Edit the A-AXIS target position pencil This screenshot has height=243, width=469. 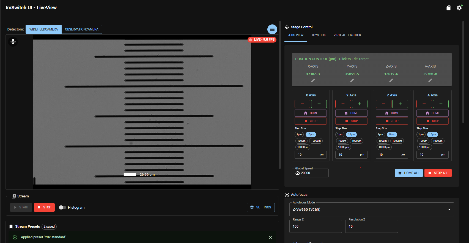pos(430,80)
